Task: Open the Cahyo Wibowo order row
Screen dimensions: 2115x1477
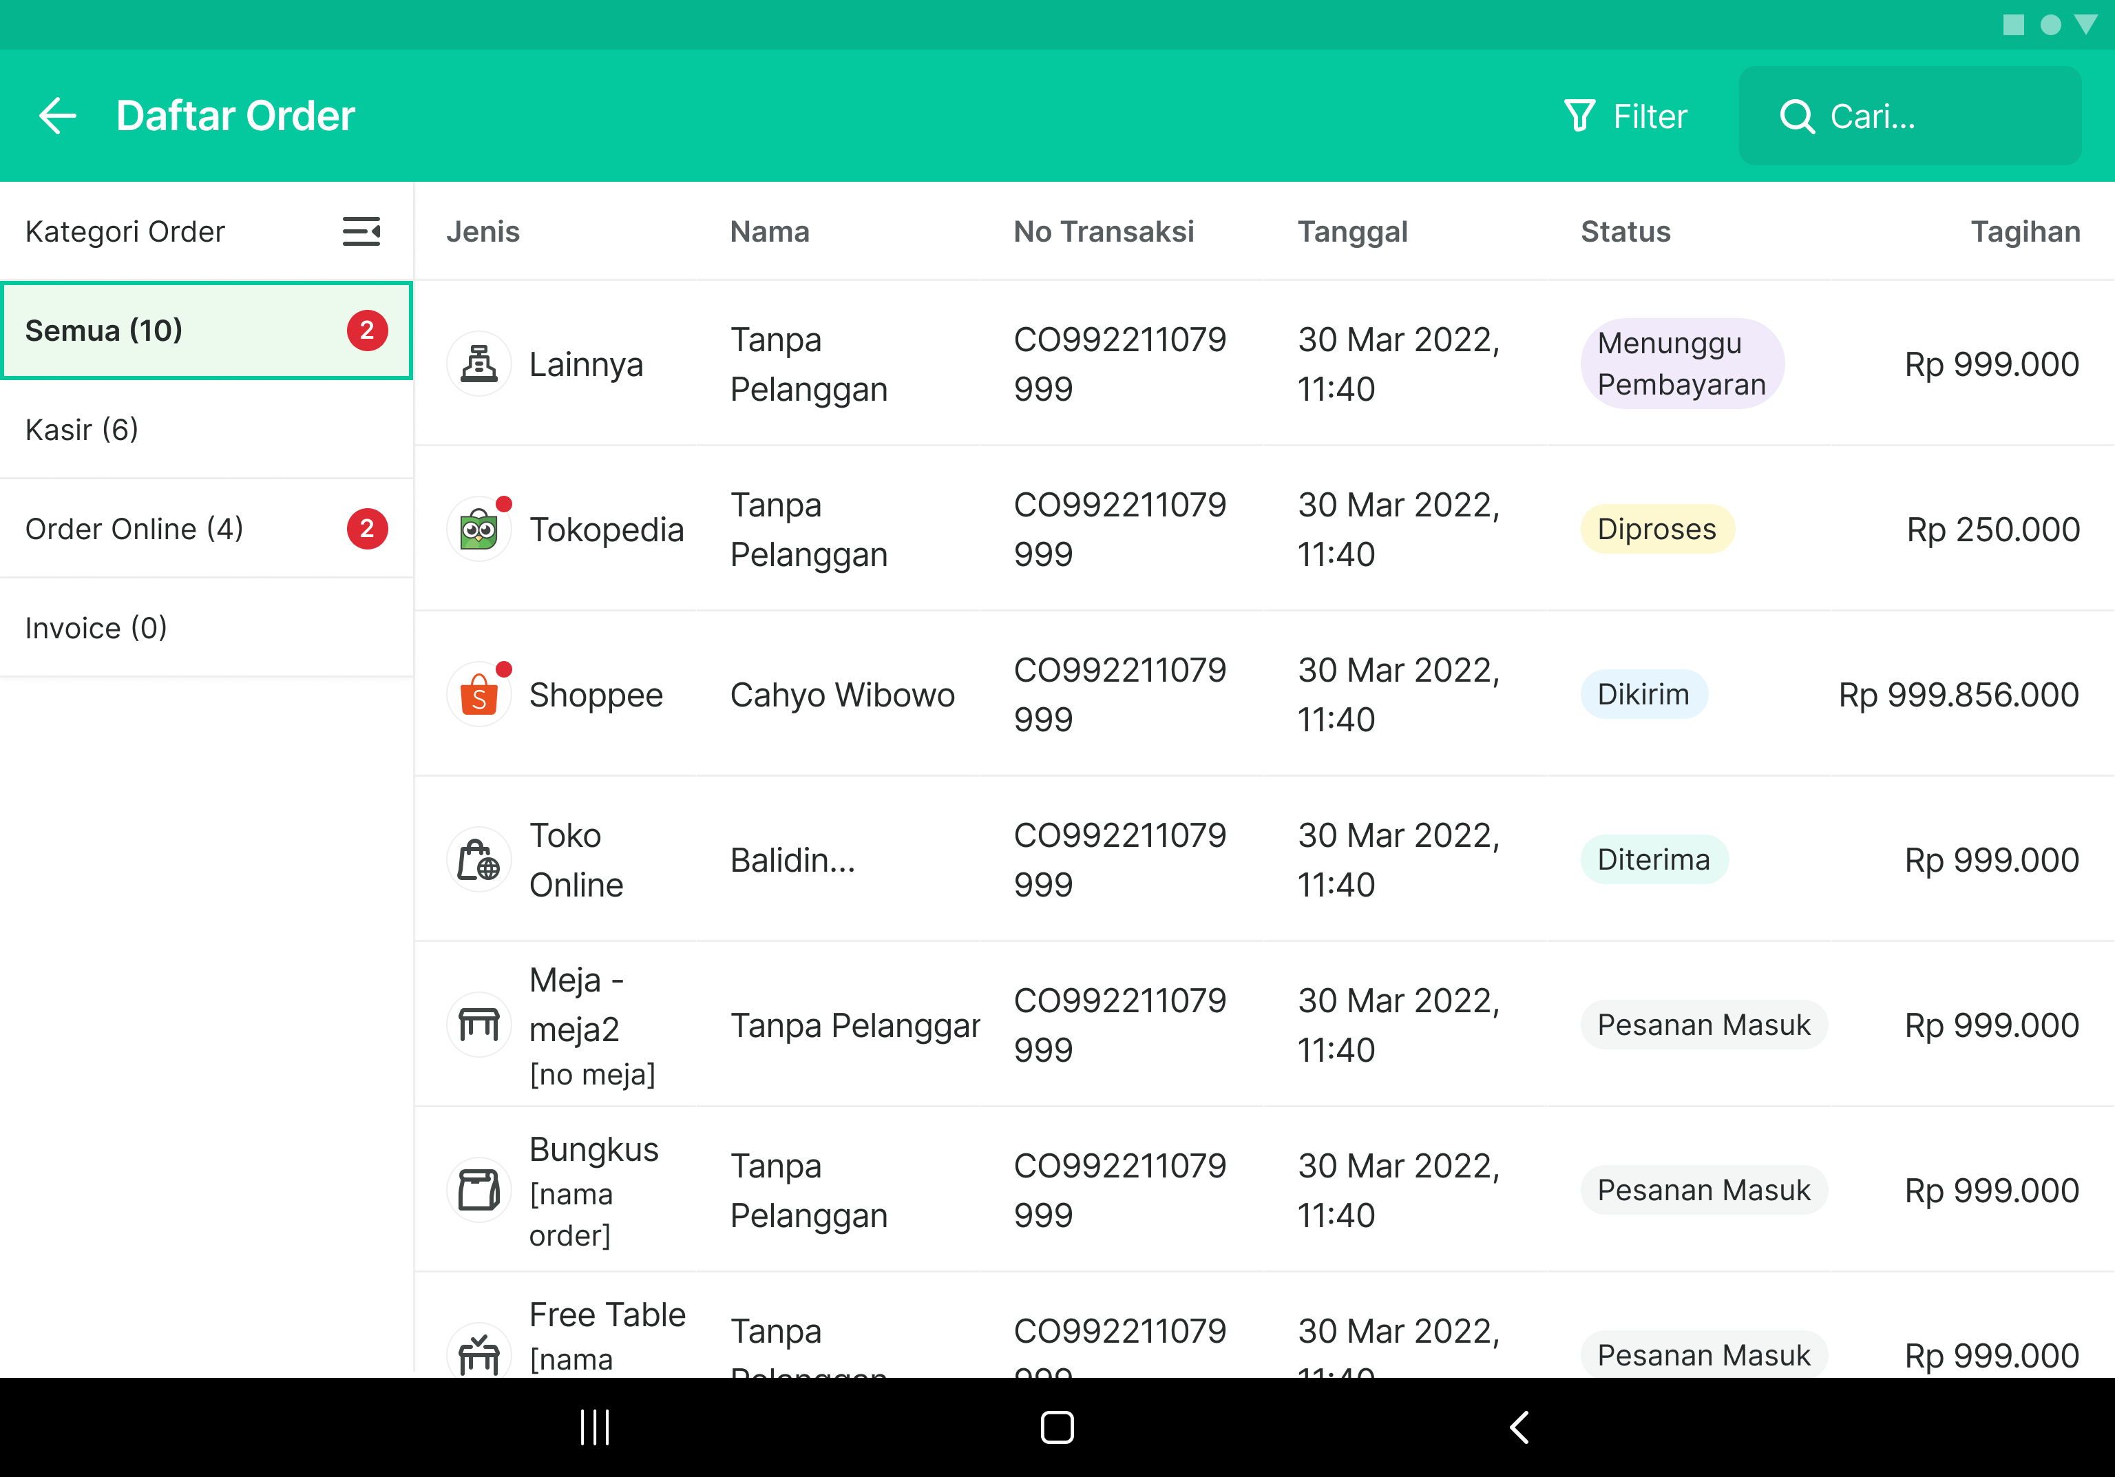Action: coord(842,695)
